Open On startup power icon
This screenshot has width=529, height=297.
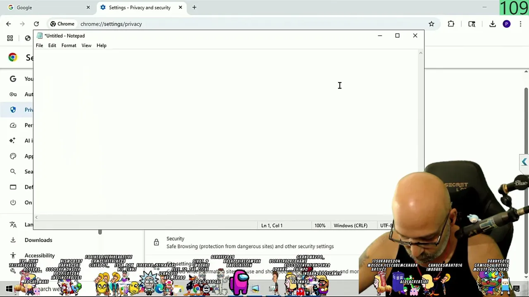[x=13, y=203]
